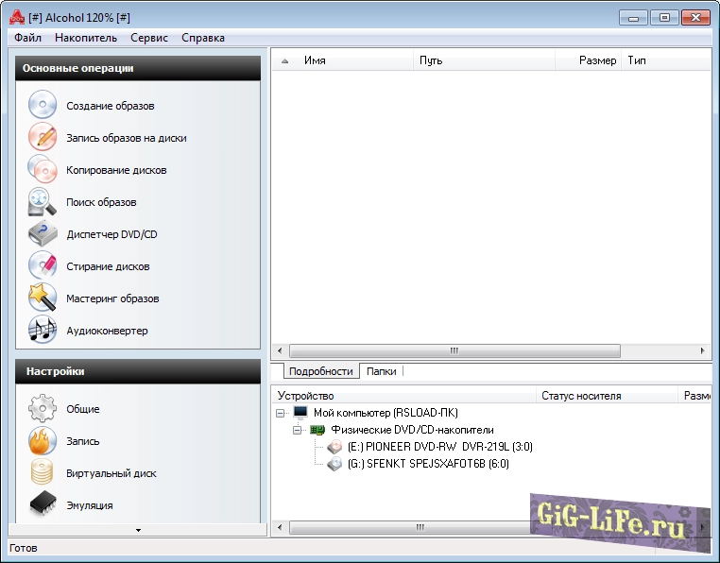Select the Копирование дисков icon

click(43, 170)
